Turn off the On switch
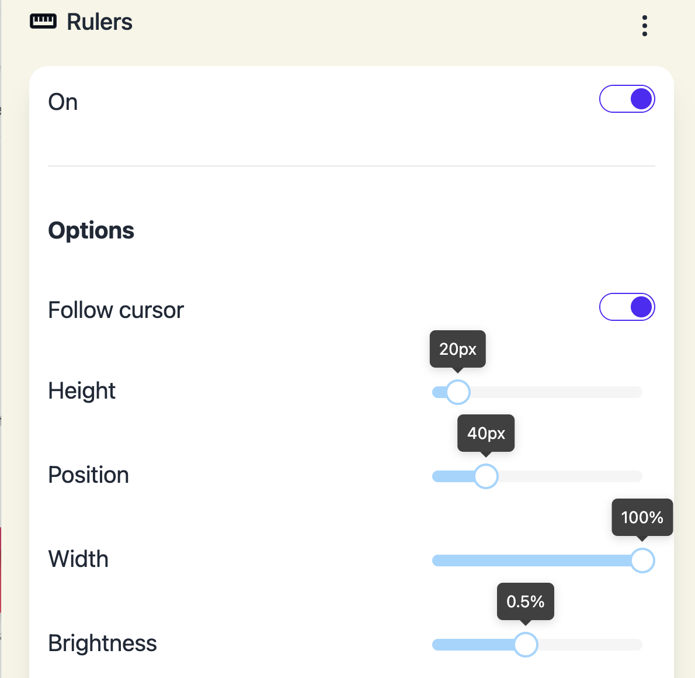 [x=627, y=99]
